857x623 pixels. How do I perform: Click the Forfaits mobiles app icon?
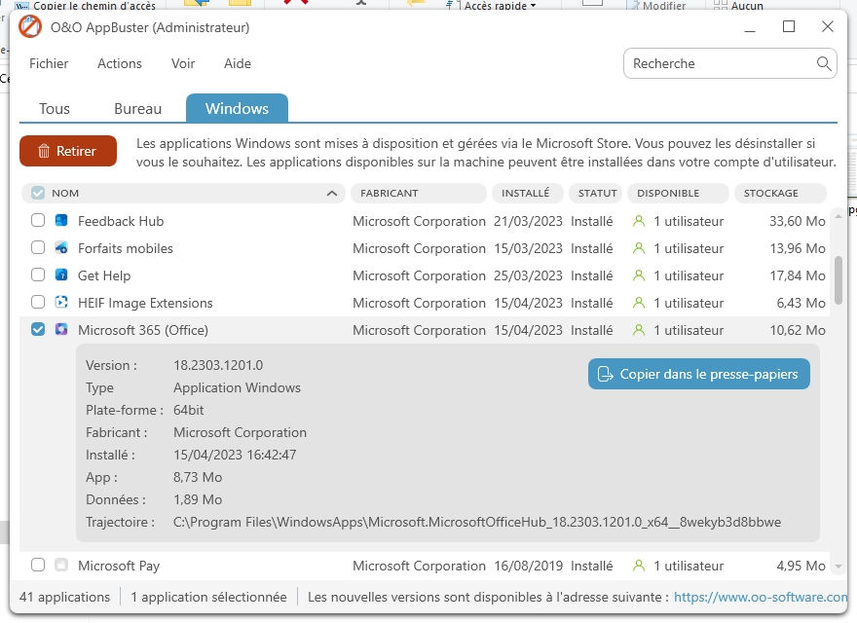61,247
